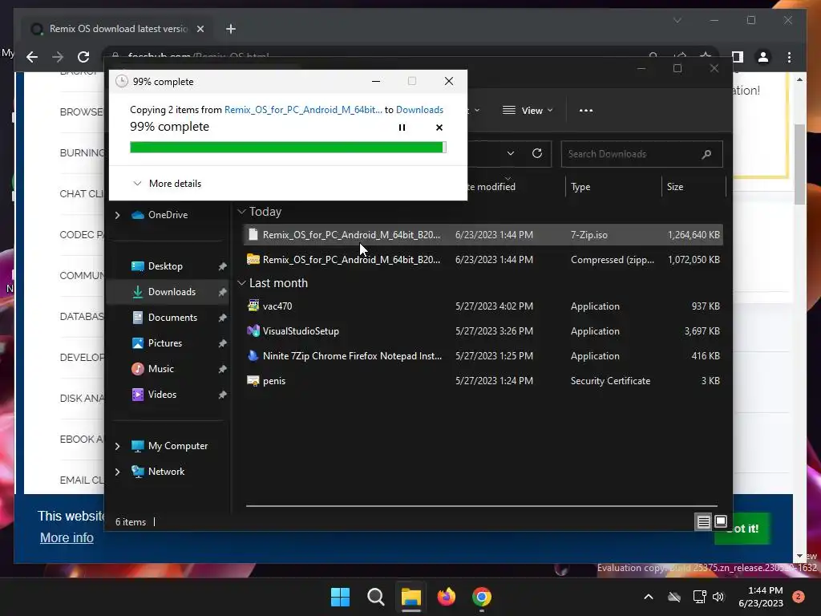
Task: Toggle Chrome side panel
Action: pyautogui.click(x=738, y=57)
